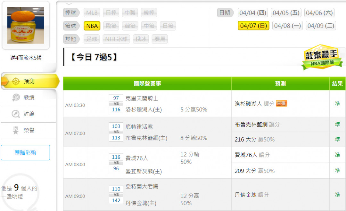Select the 韓棒 league filter

point(149,12)
